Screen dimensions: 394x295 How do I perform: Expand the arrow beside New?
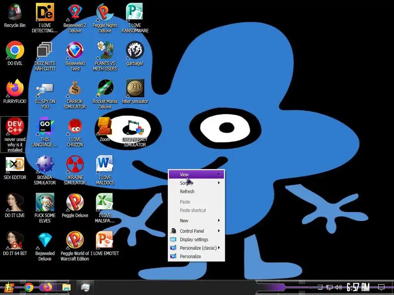(x=219, y=220)
